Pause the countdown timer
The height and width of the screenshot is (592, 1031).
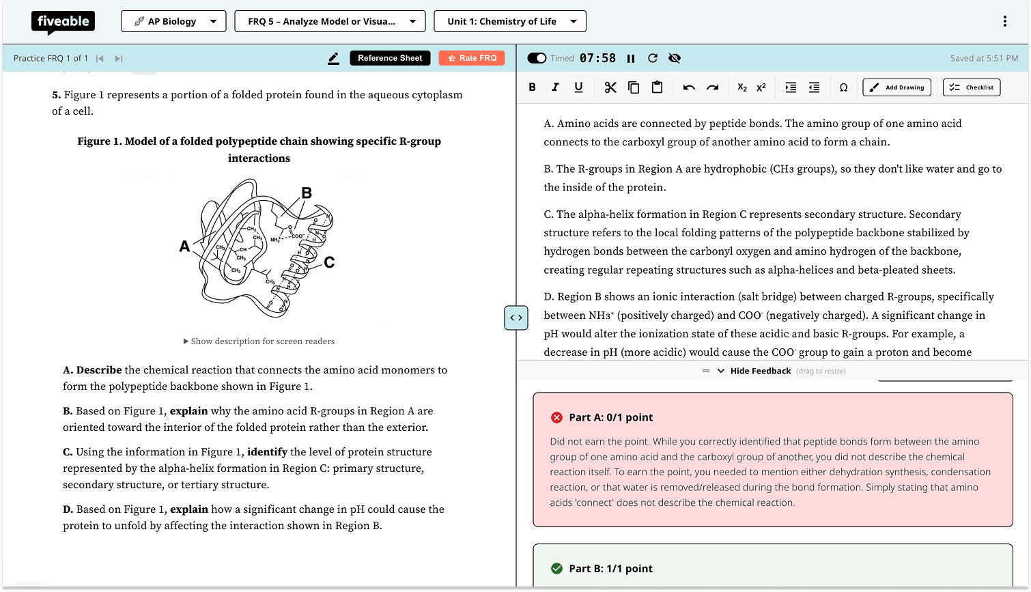[631, 58]
